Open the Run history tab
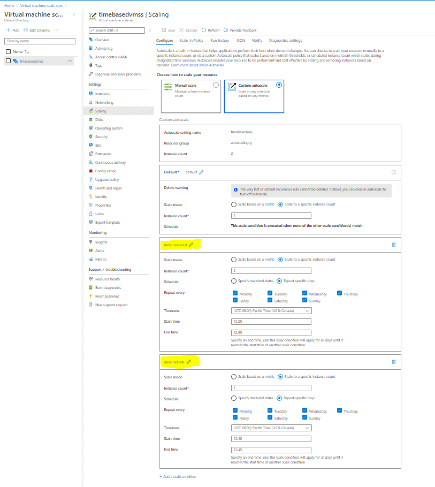 219,40
